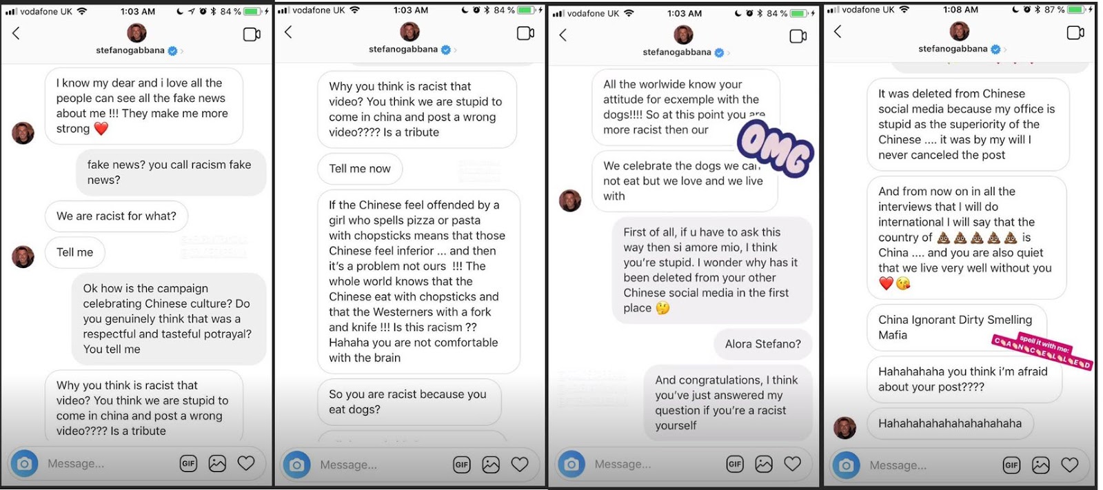This screenshot has width=1103, height=490.
Task: Open camera in the fourth chat message bar
Action: pos(847,465)
